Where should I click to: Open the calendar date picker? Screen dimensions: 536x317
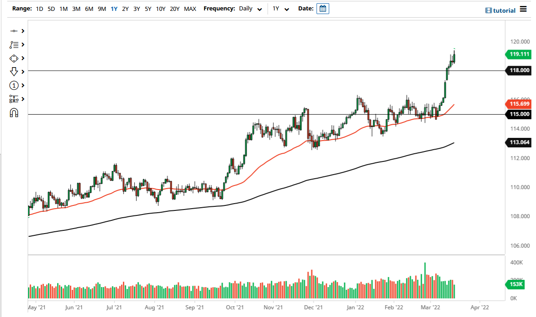[322, 8]
